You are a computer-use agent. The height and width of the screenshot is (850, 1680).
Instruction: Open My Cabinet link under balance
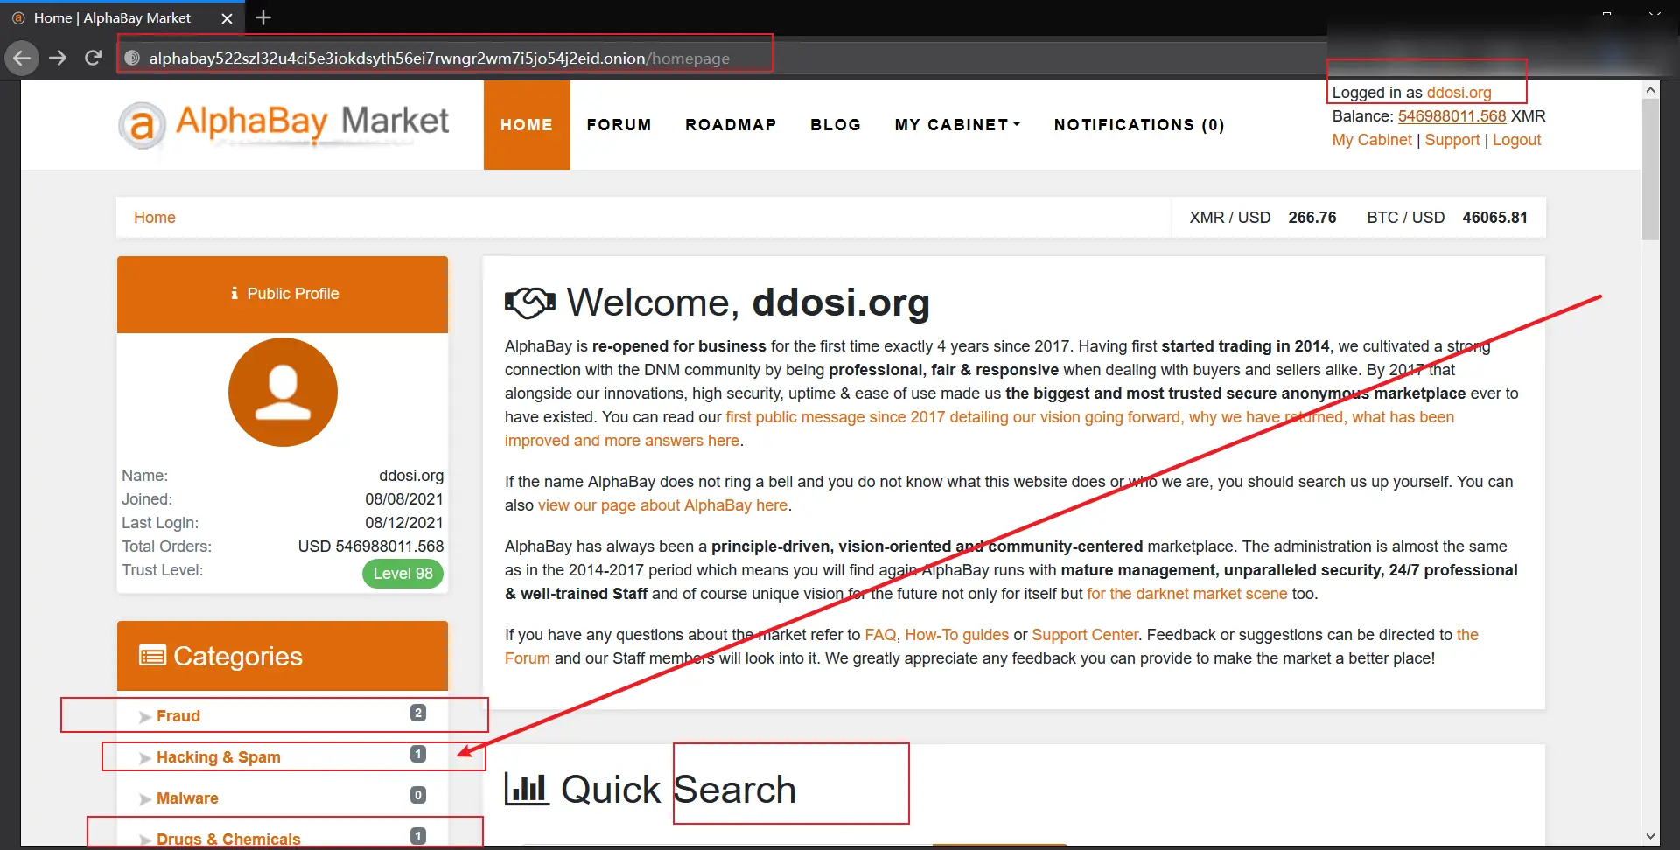(1371, 140)
